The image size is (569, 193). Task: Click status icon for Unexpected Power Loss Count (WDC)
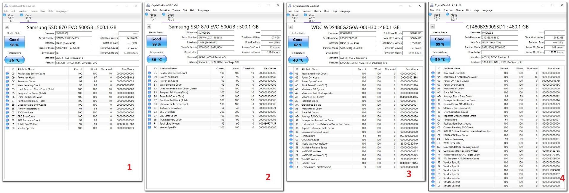(x=291, y=120)
